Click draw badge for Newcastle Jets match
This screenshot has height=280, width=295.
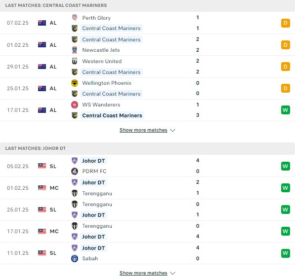286,45
